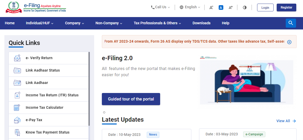Go to the Home tab

tap(10, 23)
